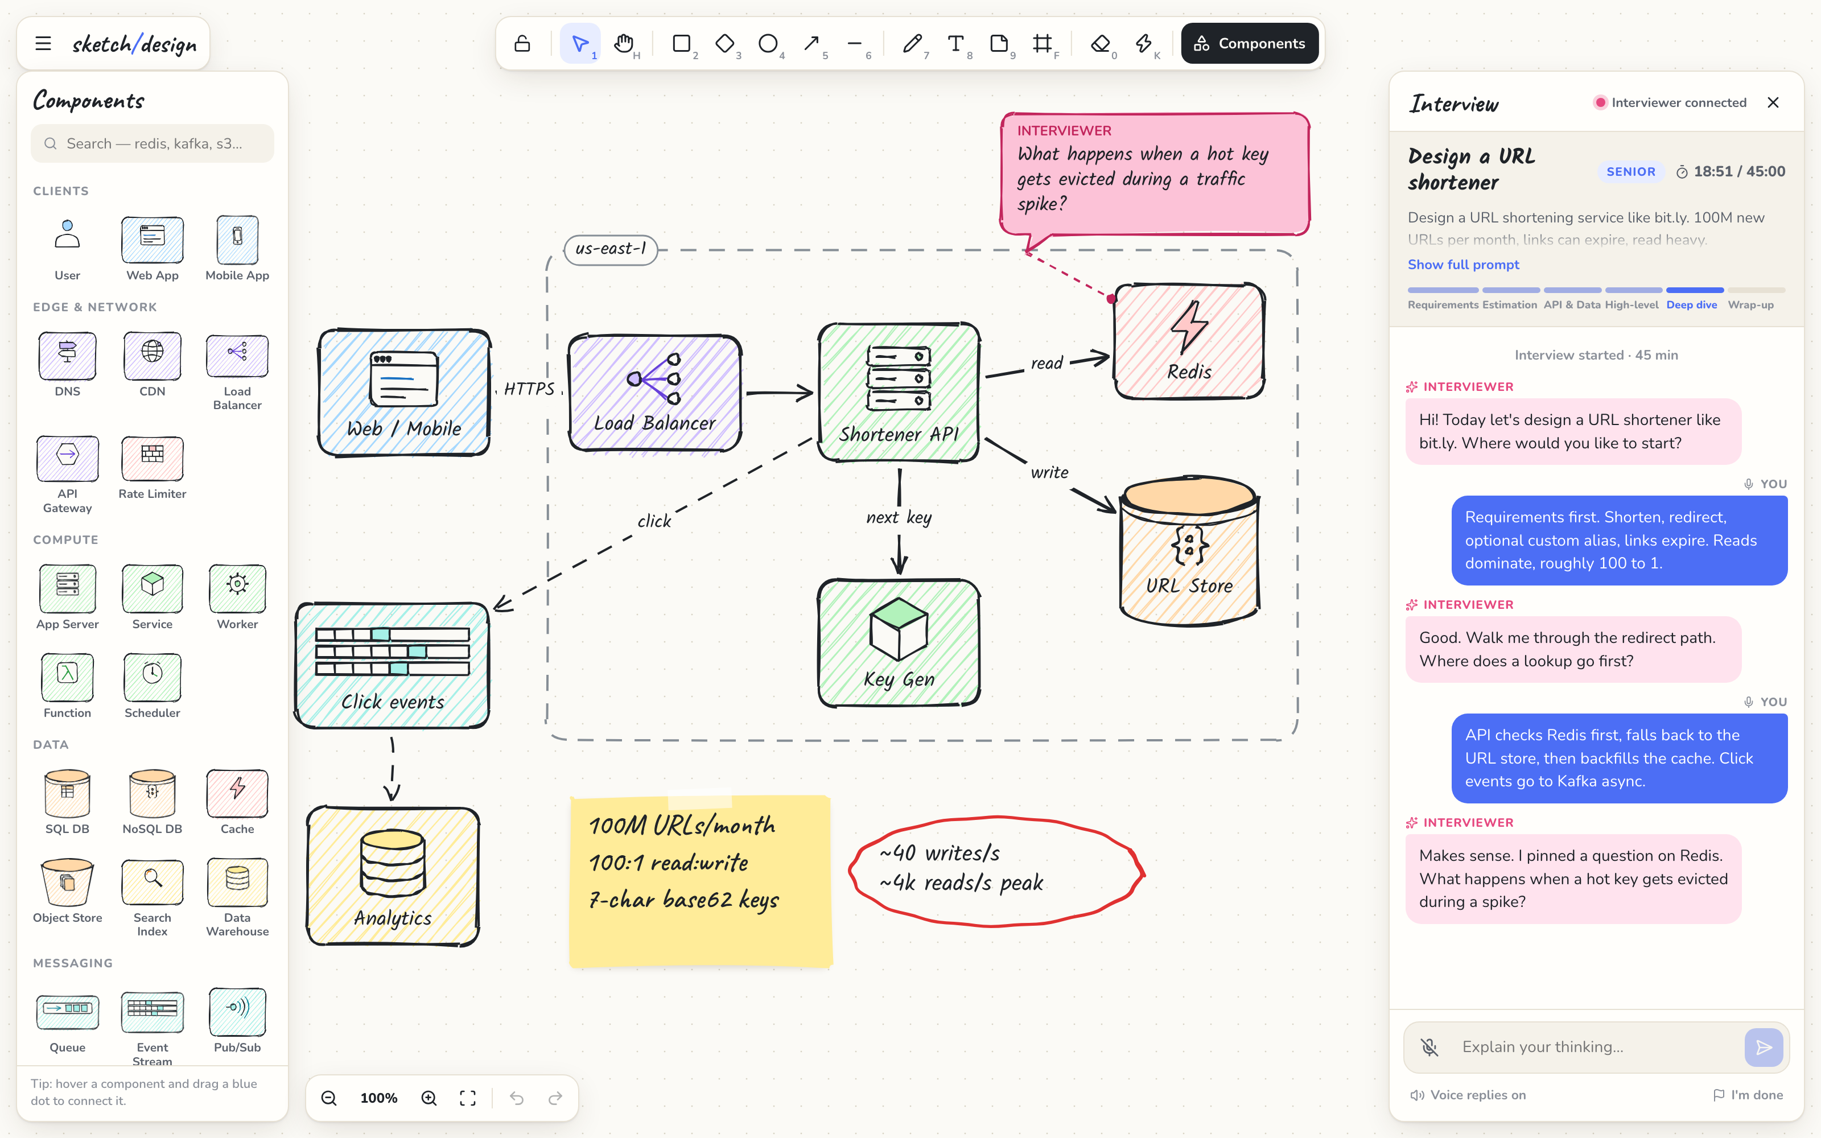The image size is (1821, 1138).
Task: Toggle Voice replies on
Action: pyautogui.click(x=1468, y=1095)
